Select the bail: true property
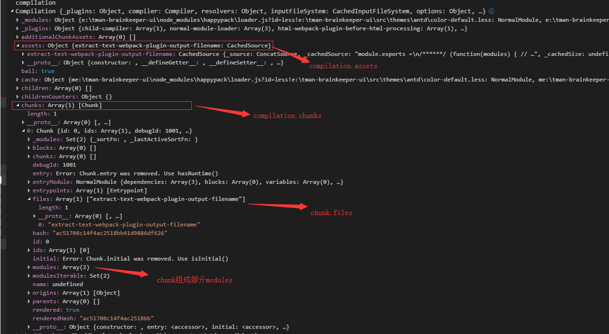The height and width of the screenshot is (334, 609). coord(38,71)
